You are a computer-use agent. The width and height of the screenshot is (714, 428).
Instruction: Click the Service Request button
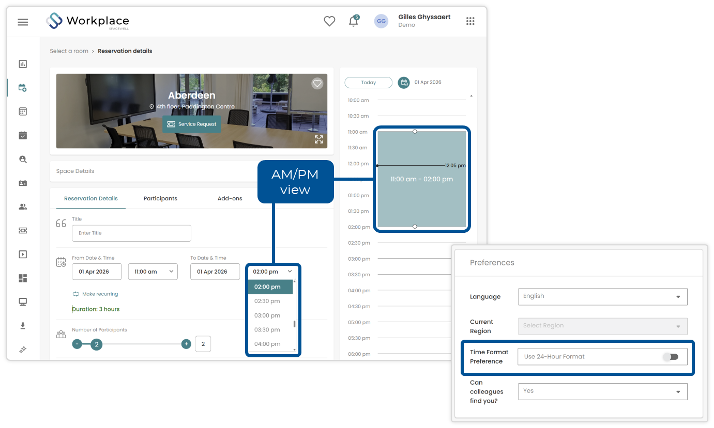(192, 124)
